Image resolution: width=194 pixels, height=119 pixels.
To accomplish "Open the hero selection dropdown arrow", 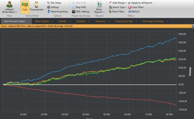I will coord(16,12).
